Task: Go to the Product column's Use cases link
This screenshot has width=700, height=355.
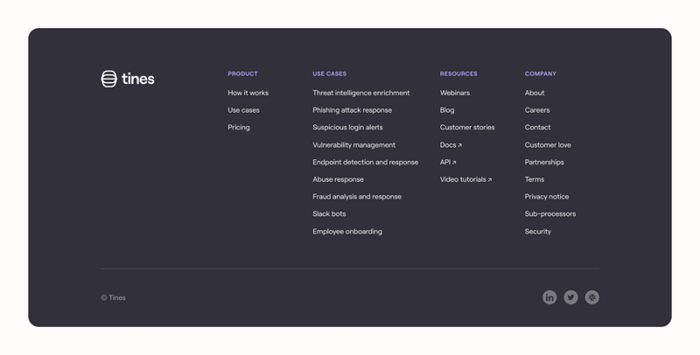Action: tap(244, 110)
